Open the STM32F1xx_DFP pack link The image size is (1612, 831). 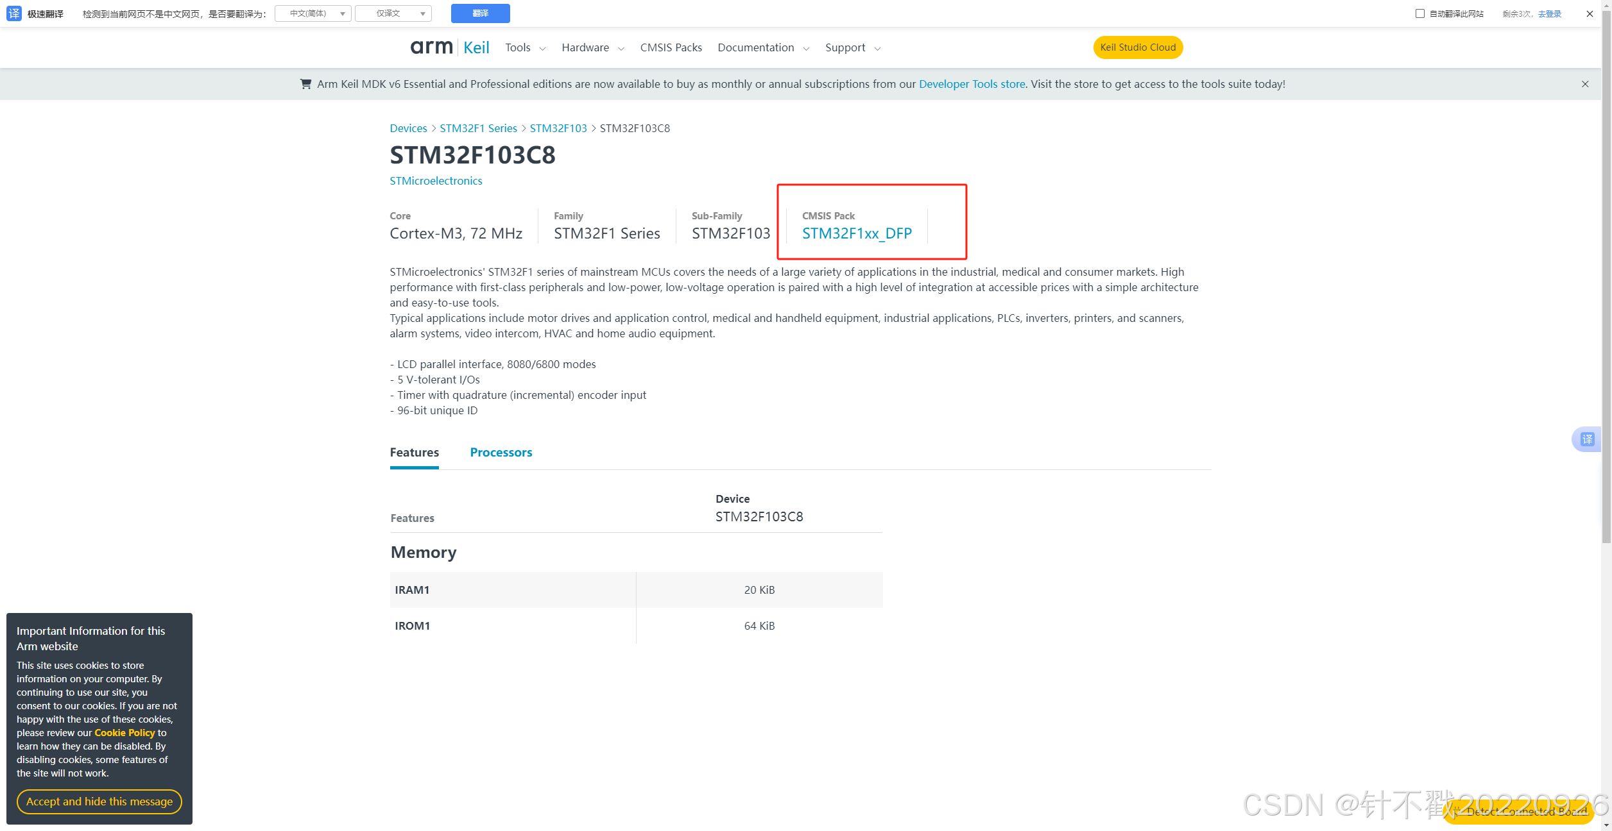tap(857, 233)
